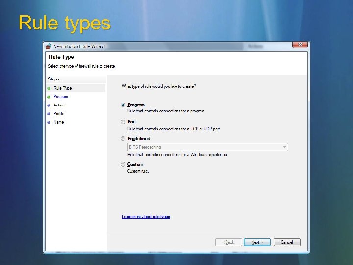Viewport: 353px width, 265px height.
Task: Click the BITS Peercaching combo box field
Action: [x=207, y=147]
